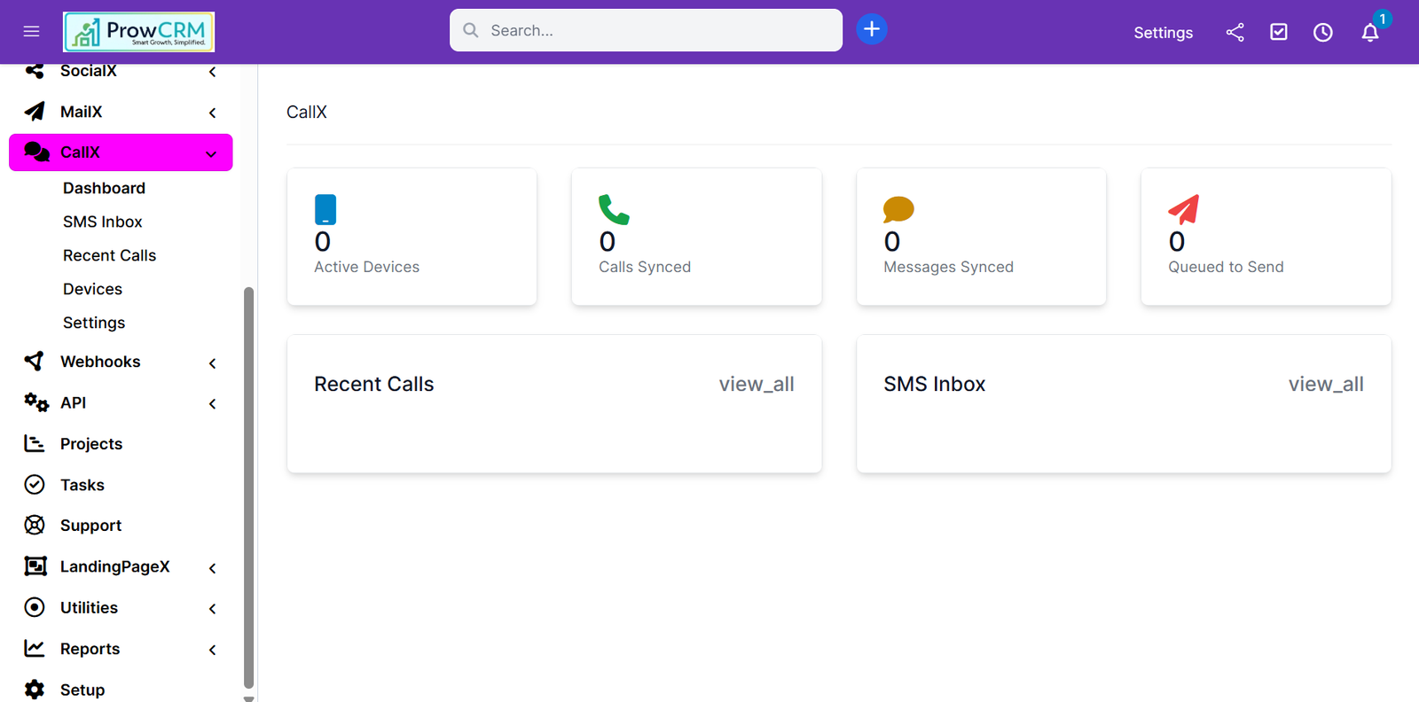Open the checkbox to-do icon in header
The height and width of the screenshot is (702, 1419).
coord(1279,33)
